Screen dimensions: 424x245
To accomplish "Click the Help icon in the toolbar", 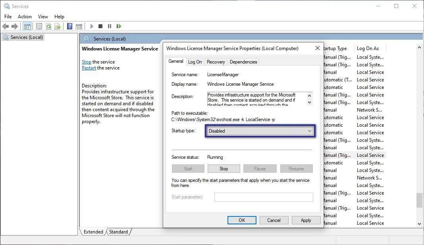I will pyautogui.click(x=69, y=26).
